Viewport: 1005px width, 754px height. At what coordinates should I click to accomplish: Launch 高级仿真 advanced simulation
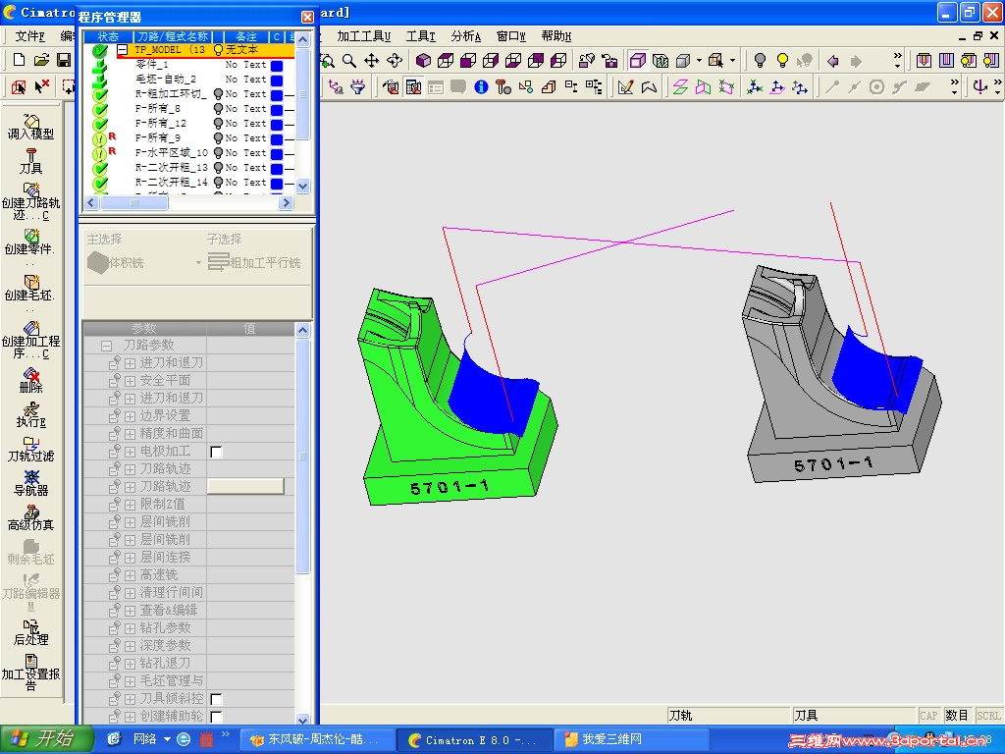[30, 518]
